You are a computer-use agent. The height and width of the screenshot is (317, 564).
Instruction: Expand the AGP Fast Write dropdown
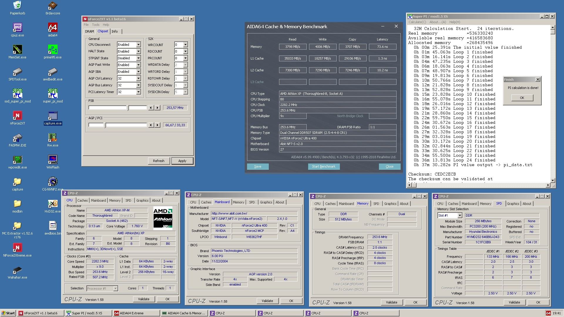click(x=138, y=65)
